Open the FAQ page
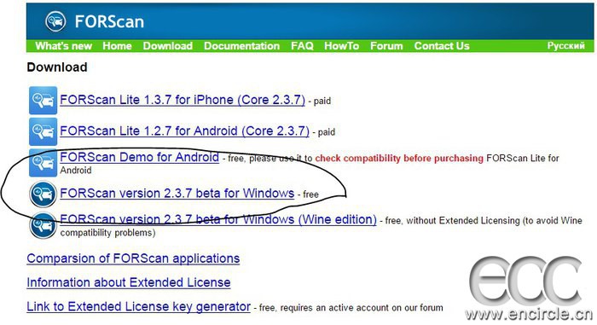This screenshot has height=325, width=597. (x=302, y=46)
